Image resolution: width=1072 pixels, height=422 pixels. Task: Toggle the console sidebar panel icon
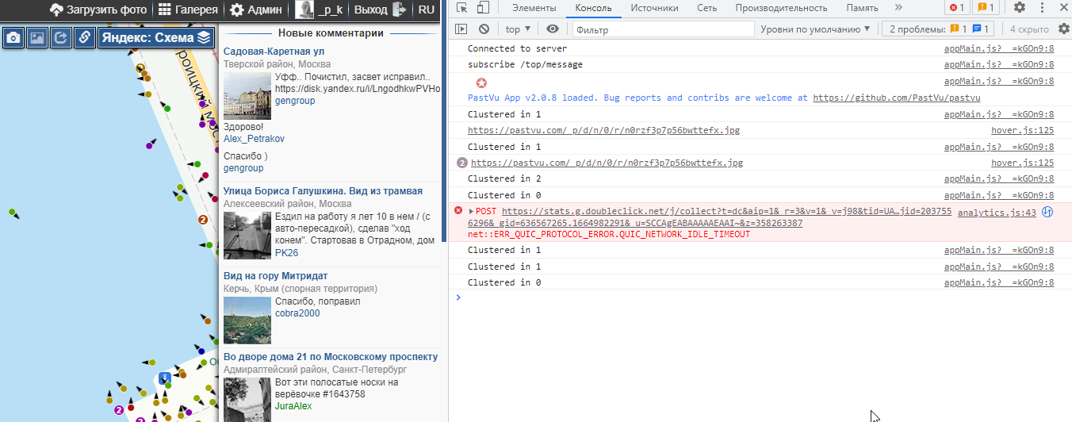click(461, 29)
